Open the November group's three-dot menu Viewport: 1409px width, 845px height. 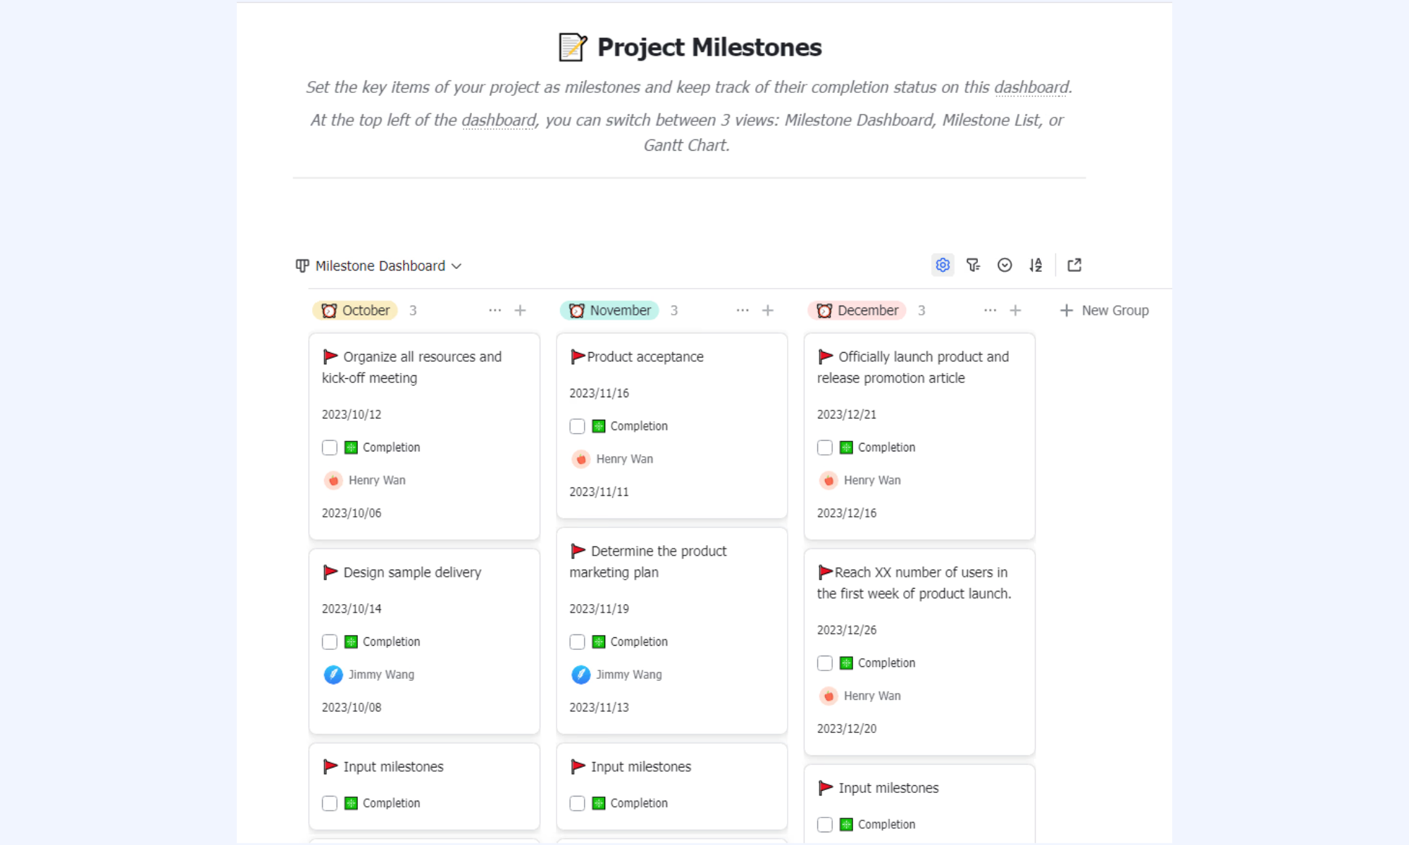(x=743, y=311)
